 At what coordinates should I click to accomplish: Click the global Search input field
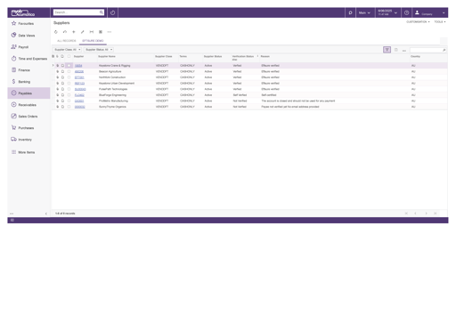point(77,12)
